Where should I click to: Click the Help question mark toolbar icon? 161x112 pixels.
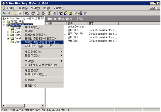pyautogui.click(x=50, y=13)
